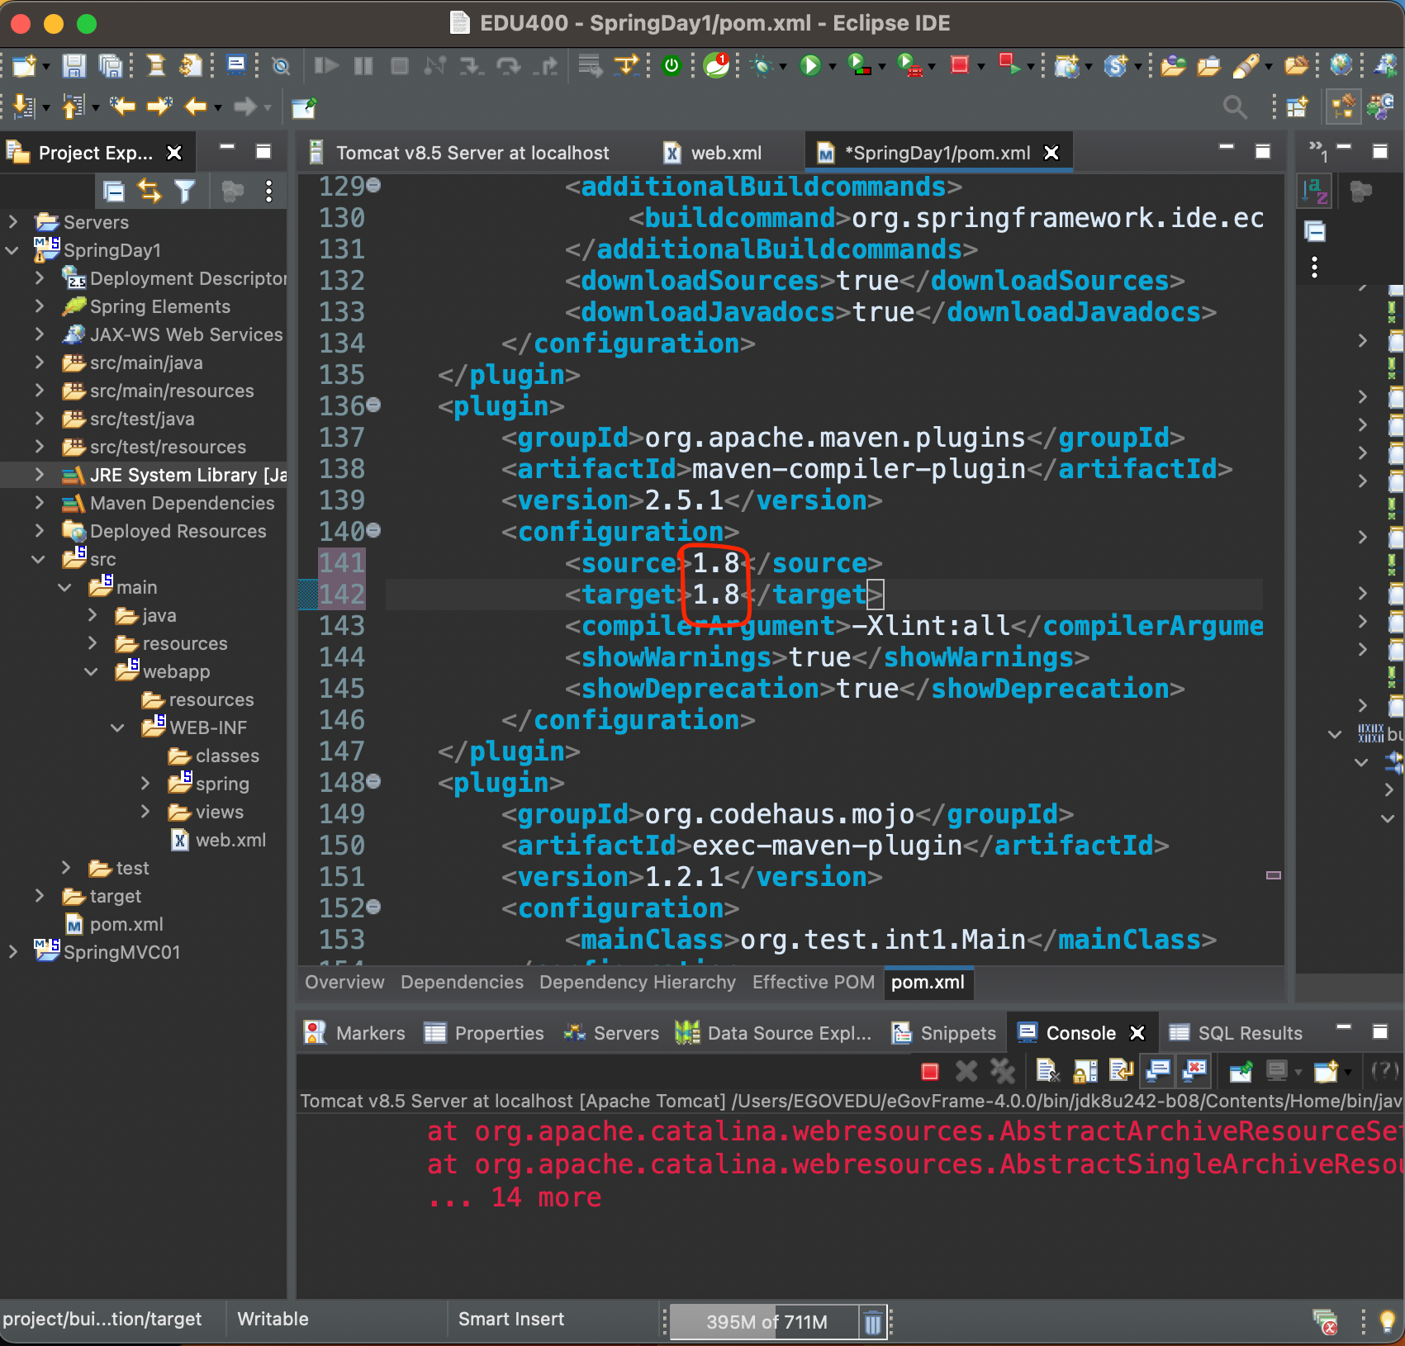Switch to the Markers view tab

354,1033
